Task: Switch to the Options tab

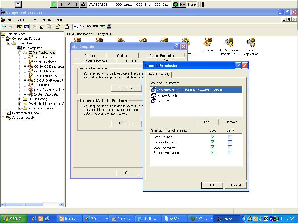Action: tap(122, 55)
